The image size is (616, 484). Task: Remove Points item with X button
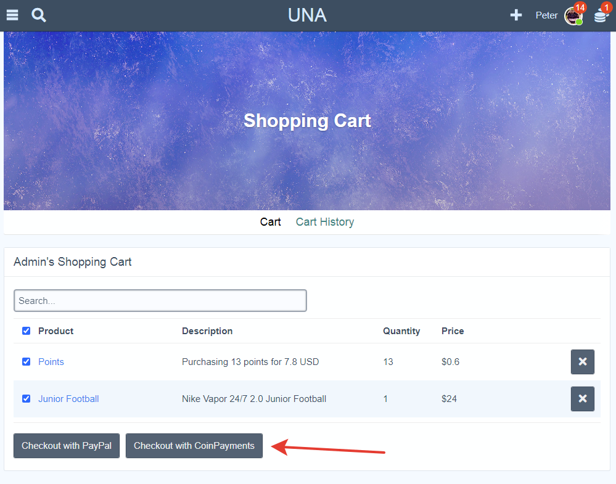point(582,362)
